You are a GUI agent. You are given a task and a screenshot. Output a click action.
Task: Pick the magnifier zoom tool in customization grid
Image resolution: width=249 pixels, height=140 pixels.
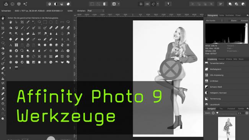[x=39, y=45]
